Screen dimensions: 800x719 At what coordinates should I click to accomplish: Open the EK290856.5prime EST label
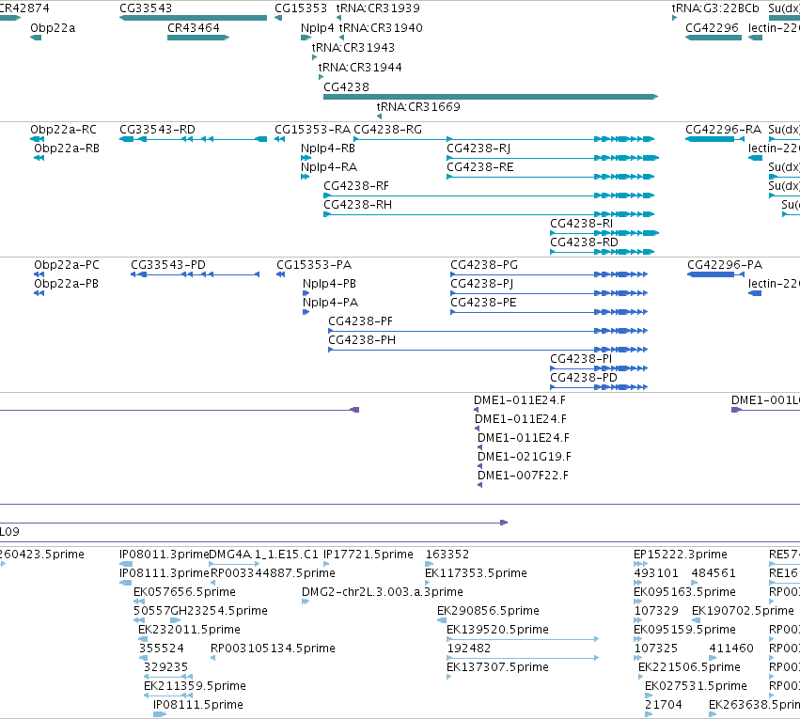click(x=488, y=612)
